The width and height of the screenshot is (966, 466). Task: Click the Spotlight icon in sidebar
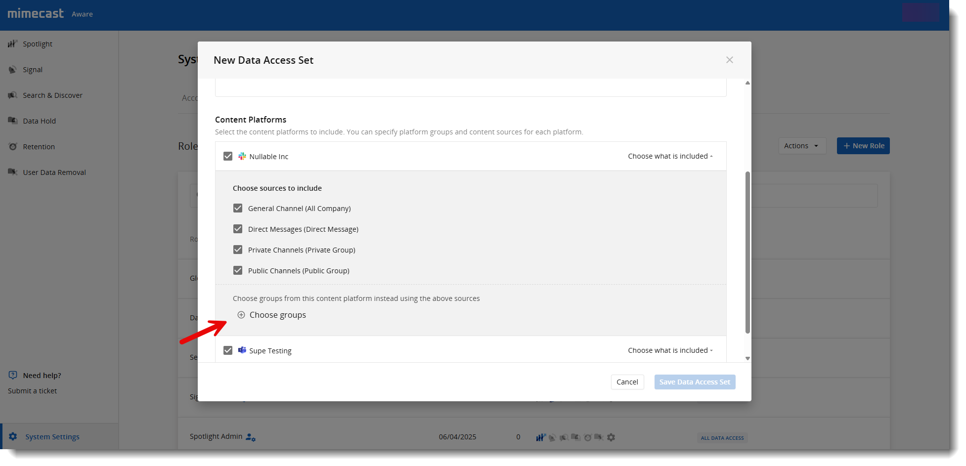click(12, 44)
